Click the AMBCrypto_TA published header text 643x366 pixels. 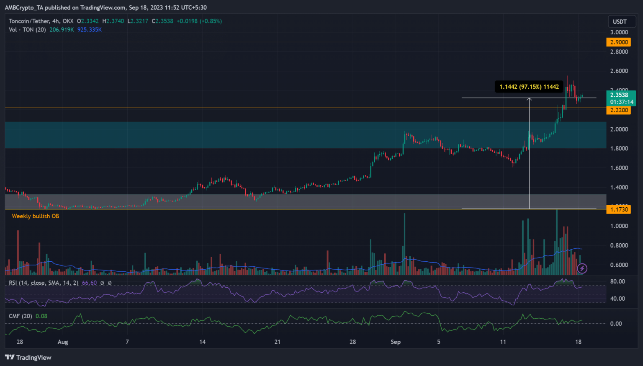(105, 8)
